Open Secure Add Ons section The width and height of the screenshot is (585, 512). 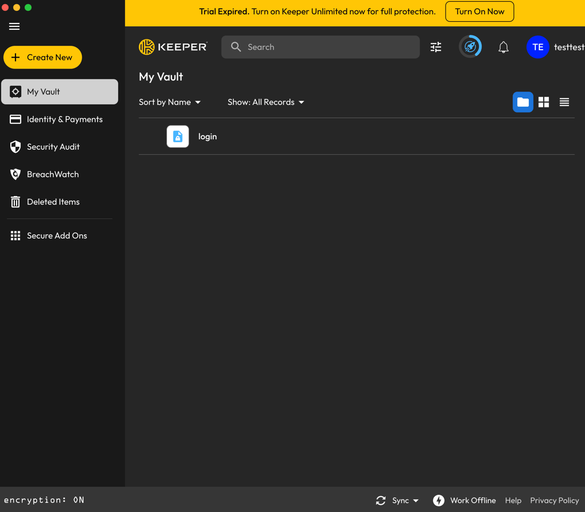click(x=59, y=235)
